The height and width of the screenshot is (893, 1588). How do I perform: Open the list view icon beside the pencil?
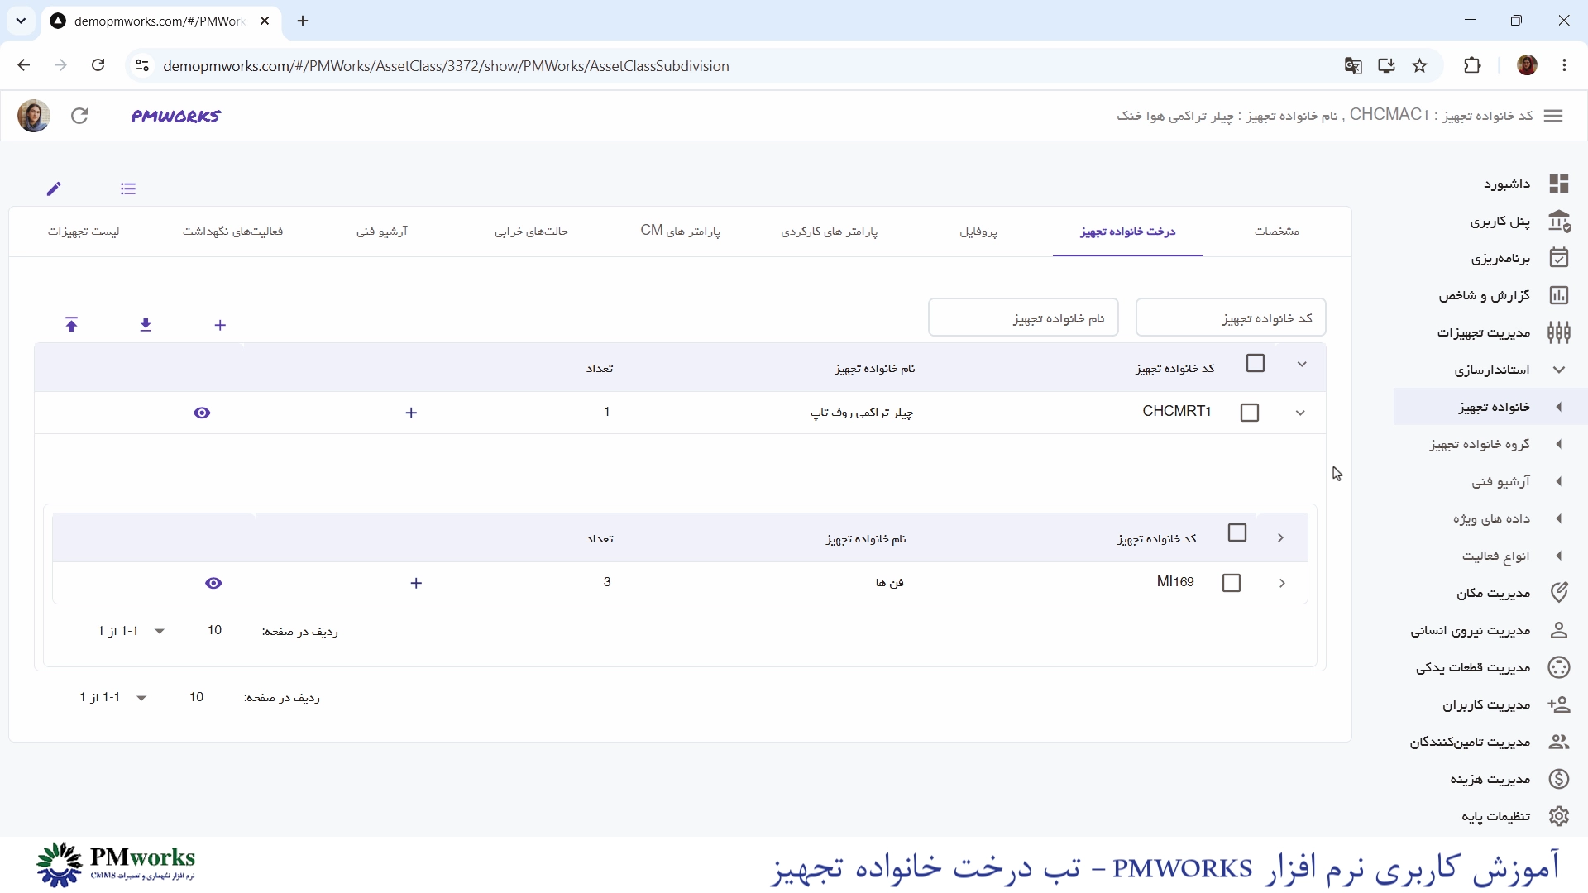click(128, 189)
